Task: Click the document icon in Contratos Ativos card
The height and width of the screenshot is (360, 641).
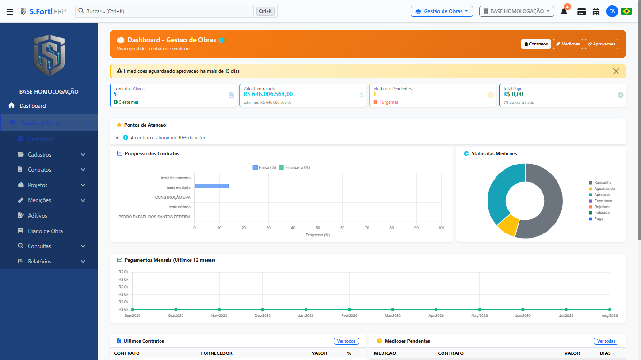Action: point(231,95)
